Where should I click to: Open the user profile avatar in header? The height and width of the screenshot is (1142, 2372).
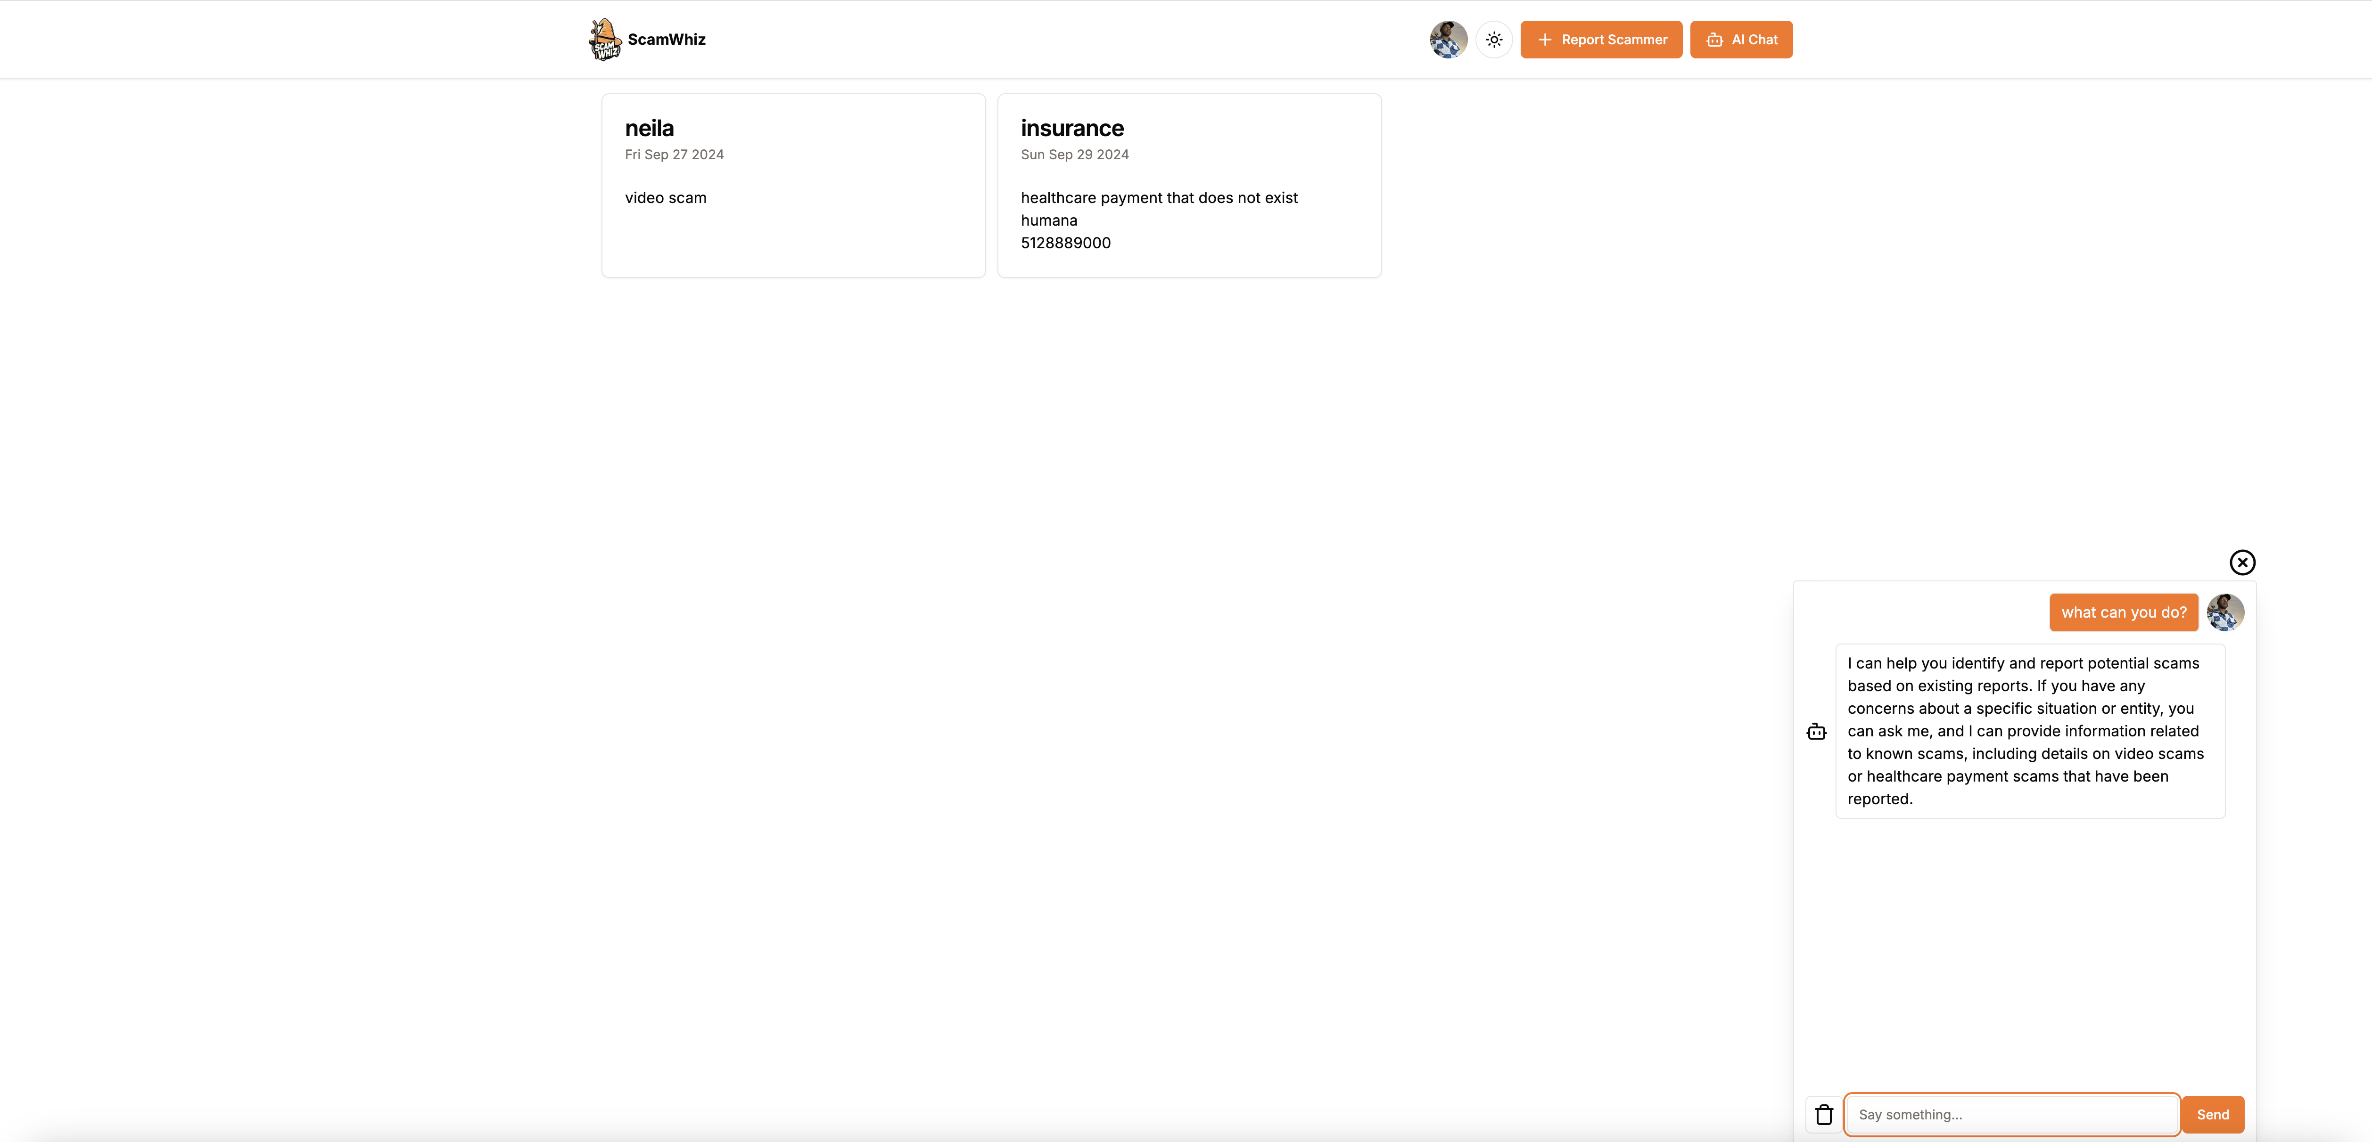(1448, 40)
